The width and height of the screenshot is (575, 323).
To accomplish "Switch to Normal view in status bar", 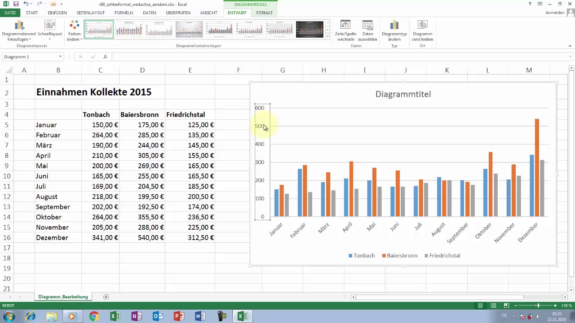I will (x=480, y=306).
